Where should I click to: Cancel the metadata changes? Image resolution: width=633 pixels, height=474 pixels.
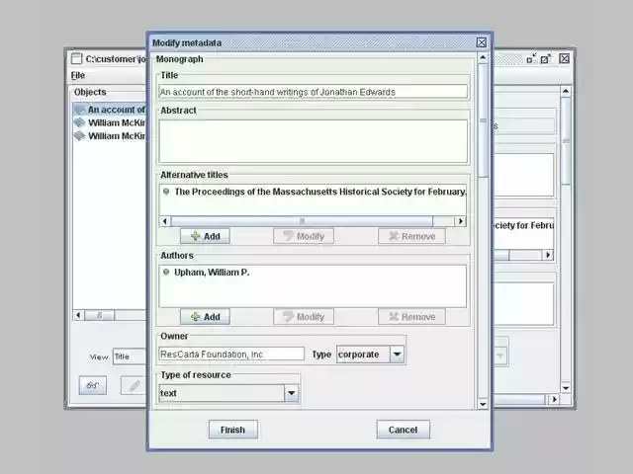tap(403, 430)
